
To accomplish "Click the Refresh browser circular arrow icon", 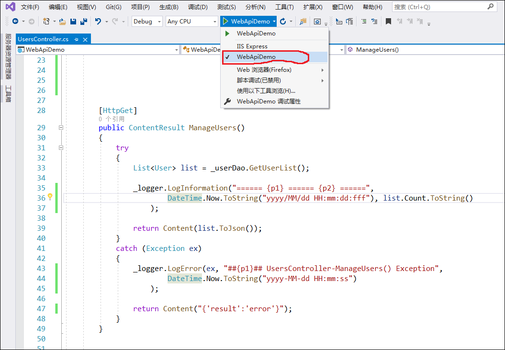I will pyautogui.click(x=283, y=21).
